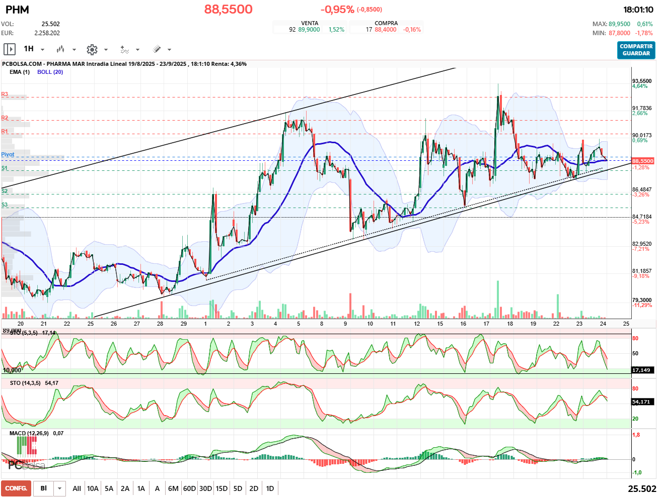Click the Pivot level label
This screenshot has height=499, width=663.
pyautogui.click(x=8, y=154)
